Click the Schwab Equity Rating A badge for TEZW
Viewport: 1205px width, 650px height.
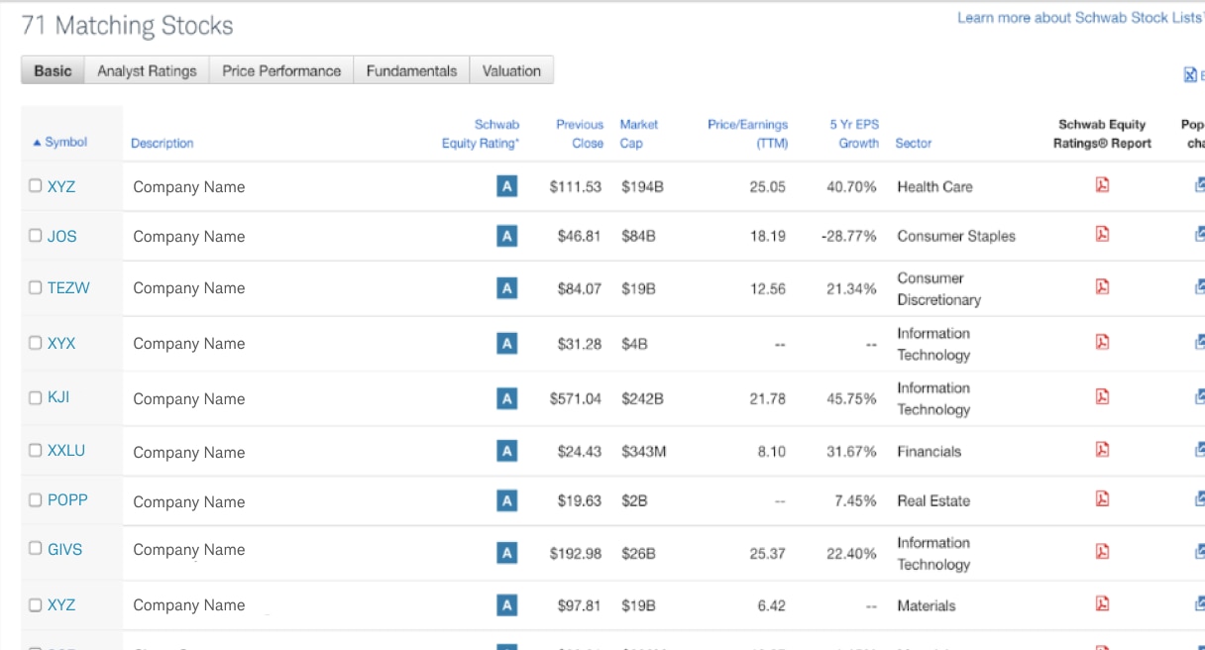click(x=506, y=287)
